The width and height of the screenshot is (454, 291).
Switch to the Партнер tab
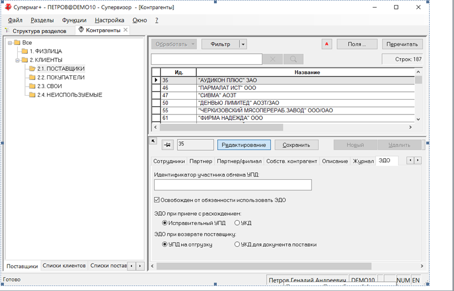coord(201,161)
